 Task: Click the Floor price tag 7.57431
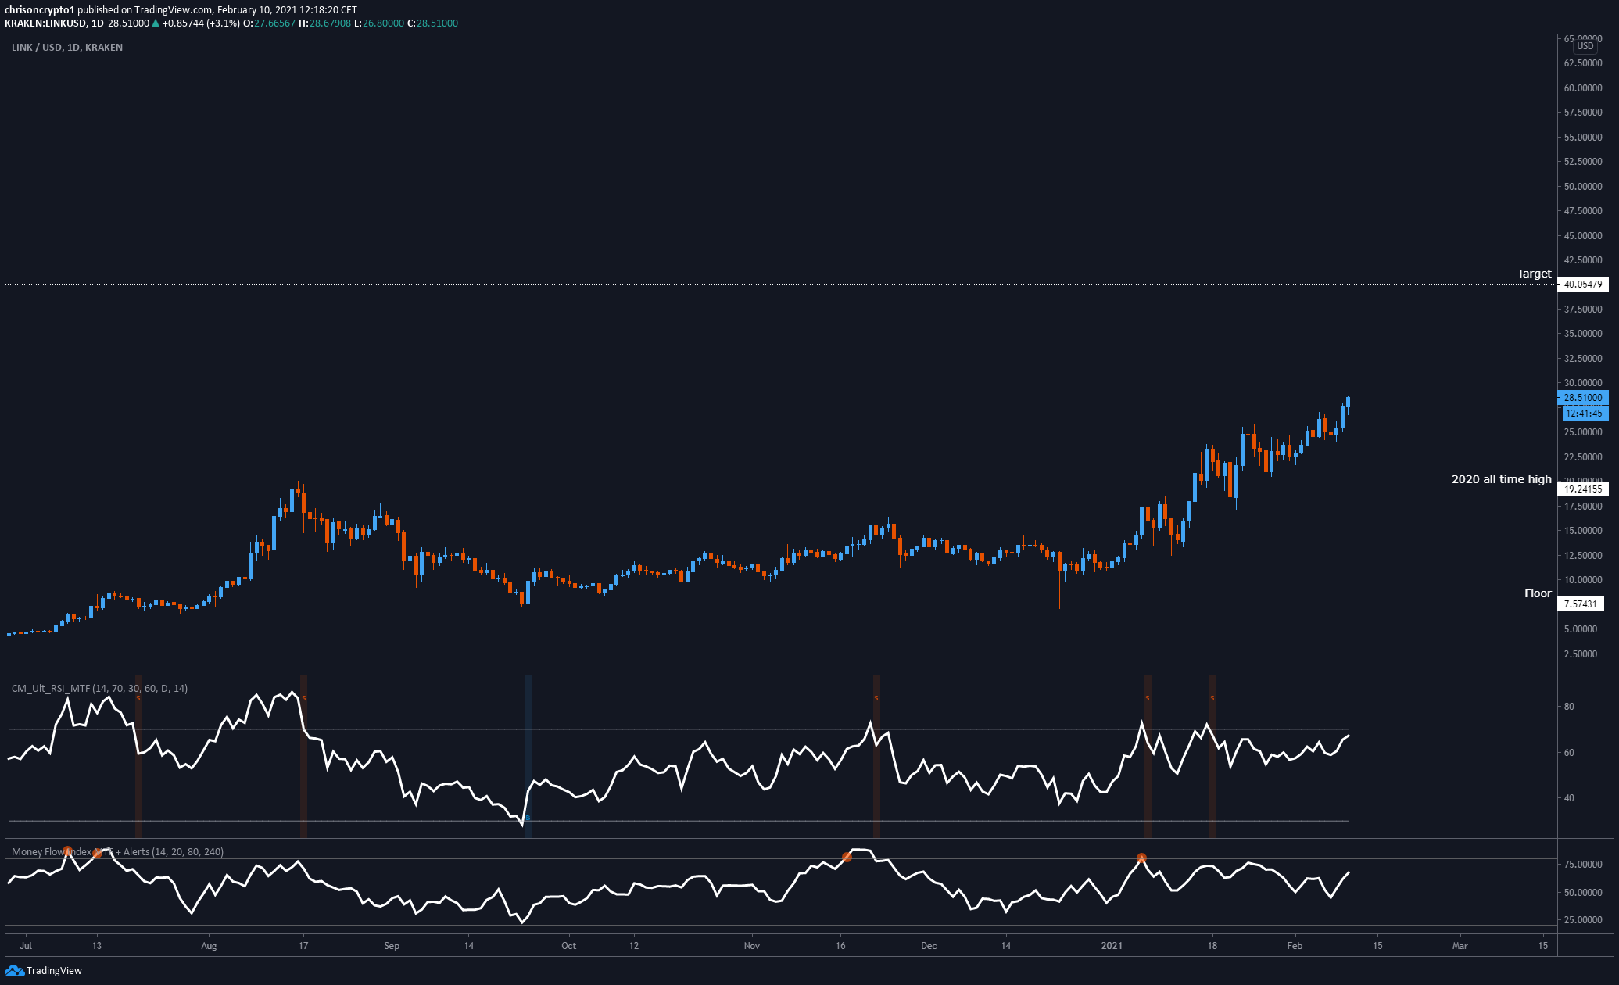pyautogui.click(x=1581, y=604)
